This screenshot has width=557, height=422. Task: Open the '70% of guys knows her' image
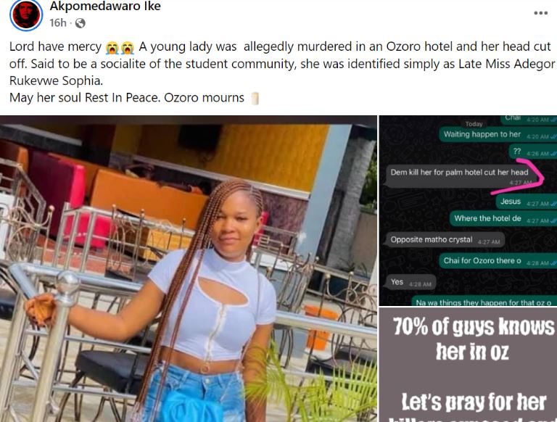tap(468, 365)
